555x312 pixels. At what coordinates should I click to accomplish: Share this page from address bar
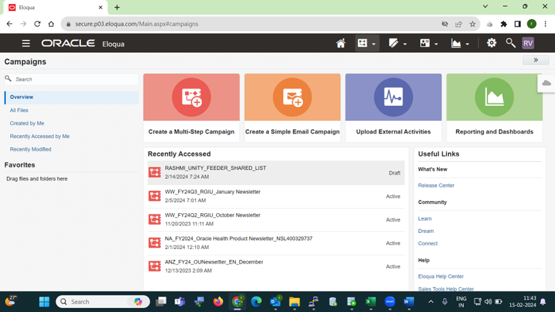(459, 24)
